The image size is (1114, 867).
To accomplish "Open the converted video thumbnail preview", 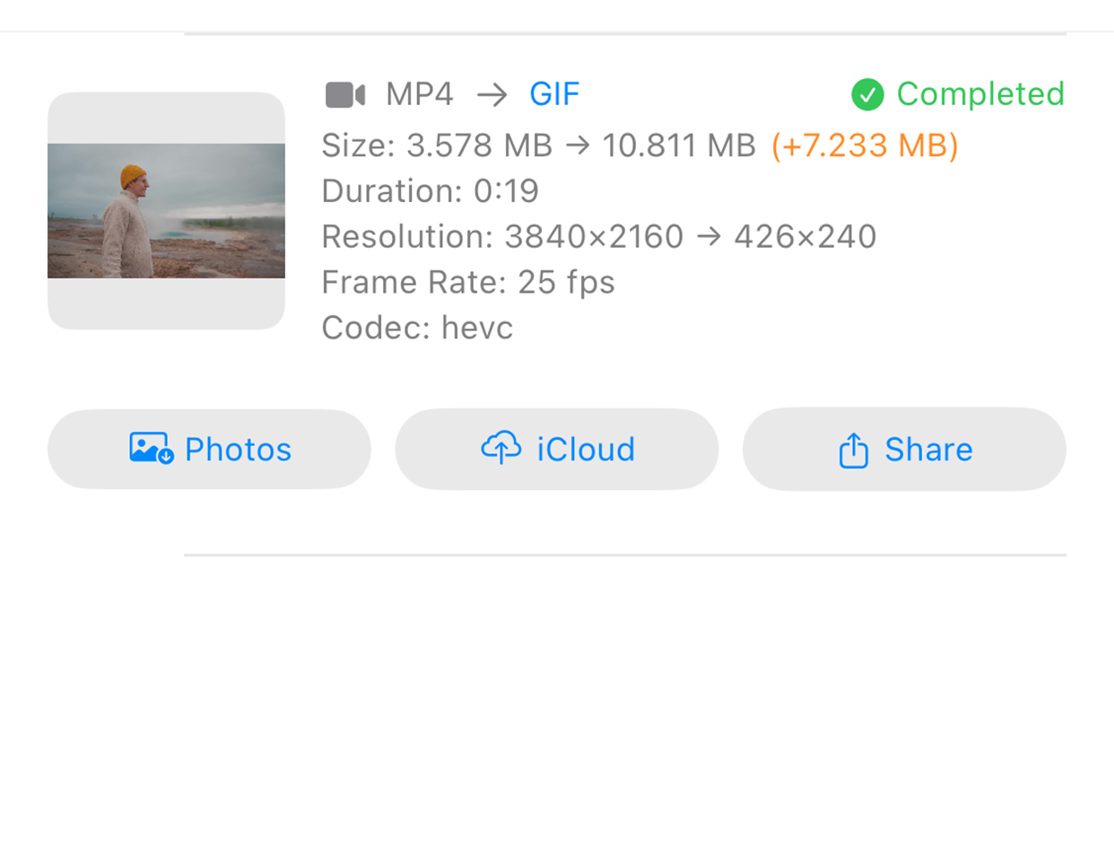I will (166, 211).
